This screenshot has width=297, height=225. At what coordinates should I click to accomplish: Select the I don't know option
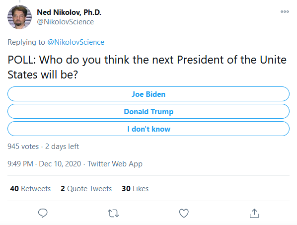pos(148,129)
